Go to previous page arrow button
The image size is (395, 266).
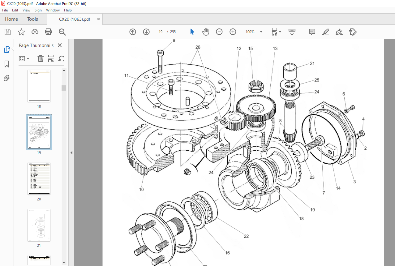click(133, 32)
